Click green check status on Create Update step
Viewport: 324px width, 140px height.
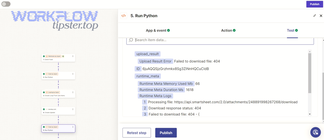click(x=44, y=109)
